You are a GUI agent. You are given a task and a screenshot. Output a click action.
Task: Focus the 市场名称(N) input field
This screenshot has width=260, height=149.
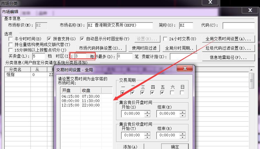pos(120,26)
